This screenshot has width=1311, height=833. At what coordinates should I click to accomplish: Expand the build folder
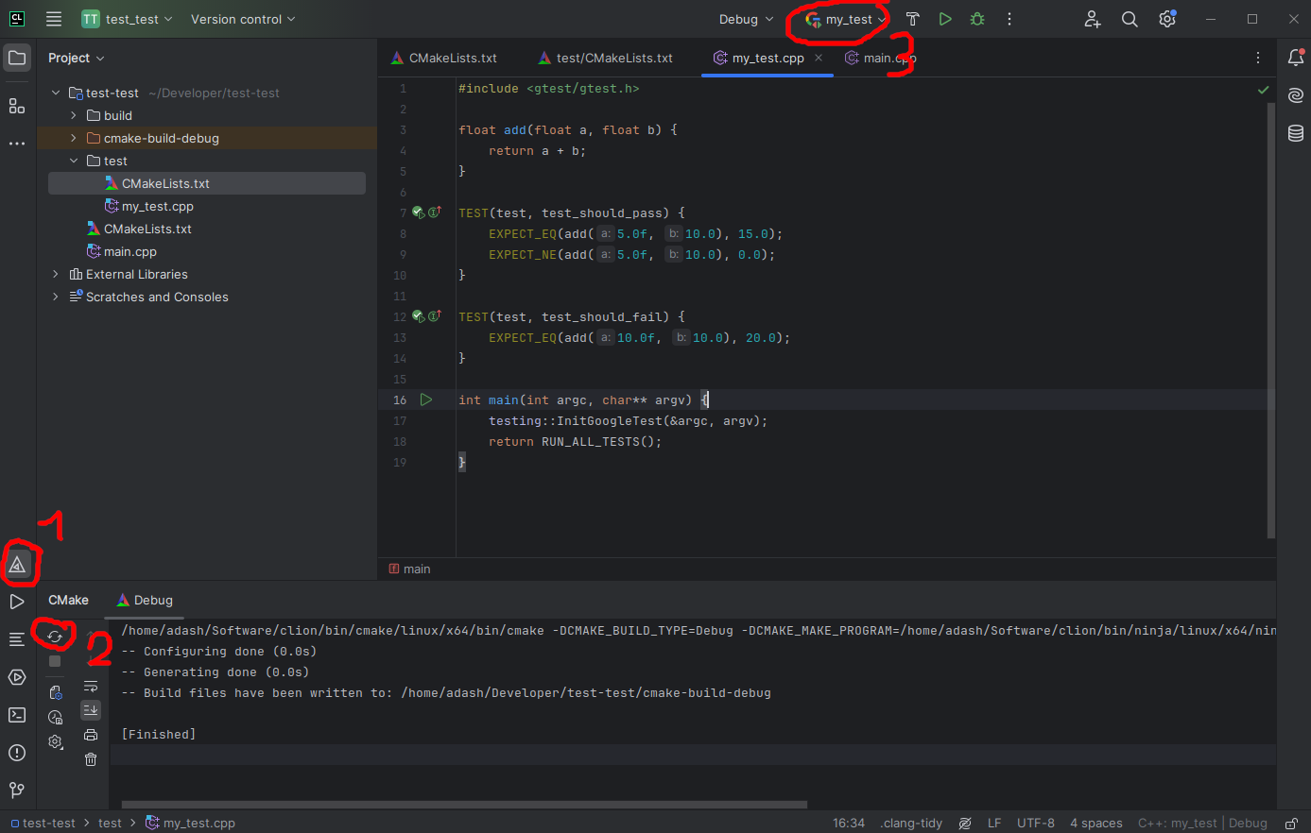coord(74,115)
